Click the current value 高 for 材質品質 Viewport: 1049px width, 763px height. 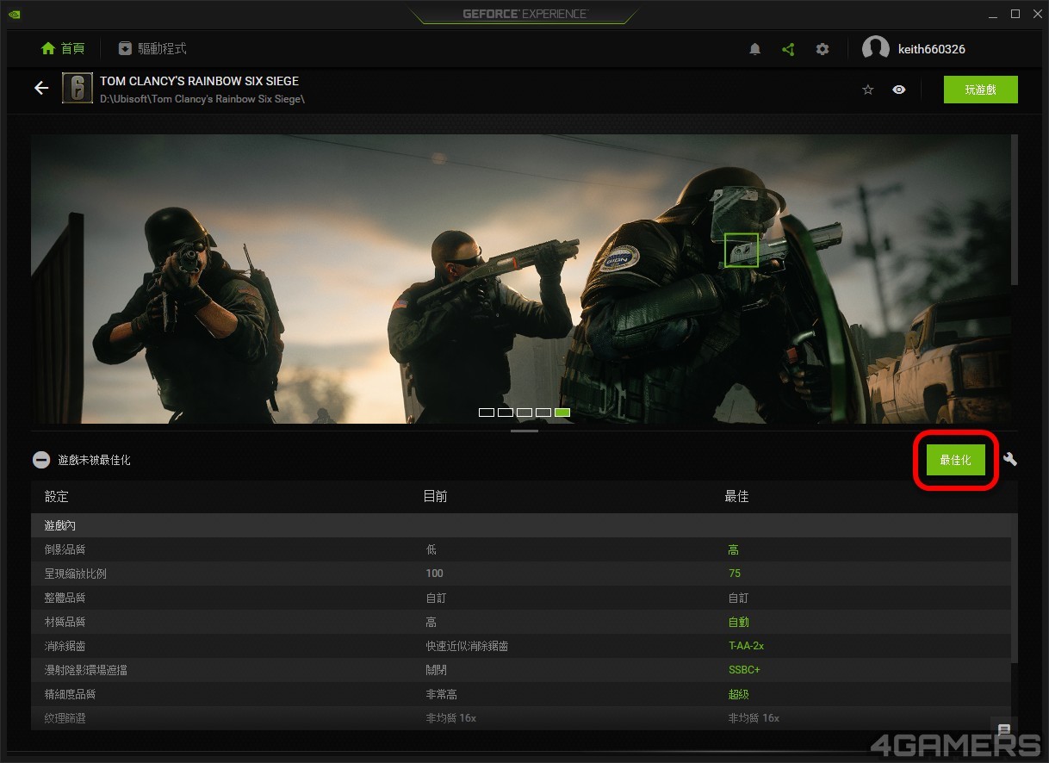pyautogui.click(x=431, y=622)
